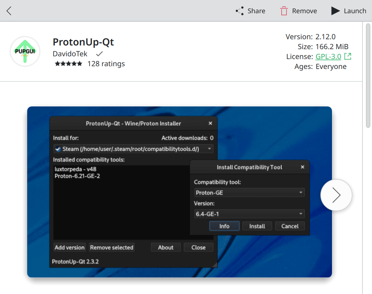
Task: Share the ProtonUp-Qt app page
Action: 250,11
